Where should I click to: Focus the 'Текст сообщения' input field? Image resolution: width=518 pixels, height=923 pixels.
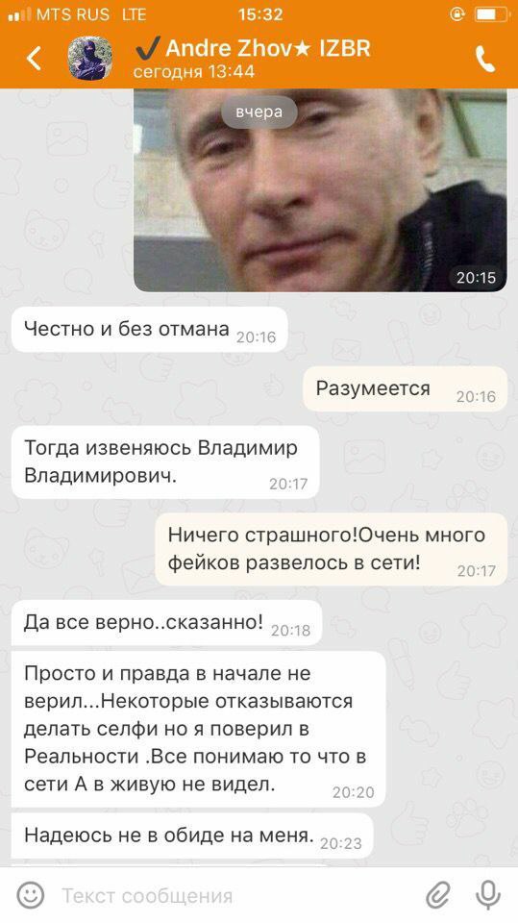[235, 896]
